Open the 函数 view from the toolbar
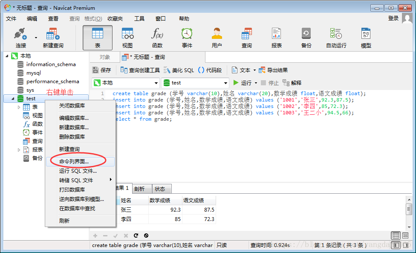416x253 pixels. tap(157, 36)
